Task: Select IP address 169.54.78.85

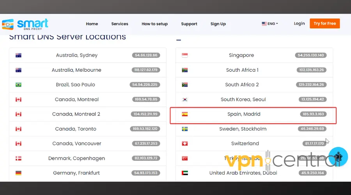Action: coord(146,99)
